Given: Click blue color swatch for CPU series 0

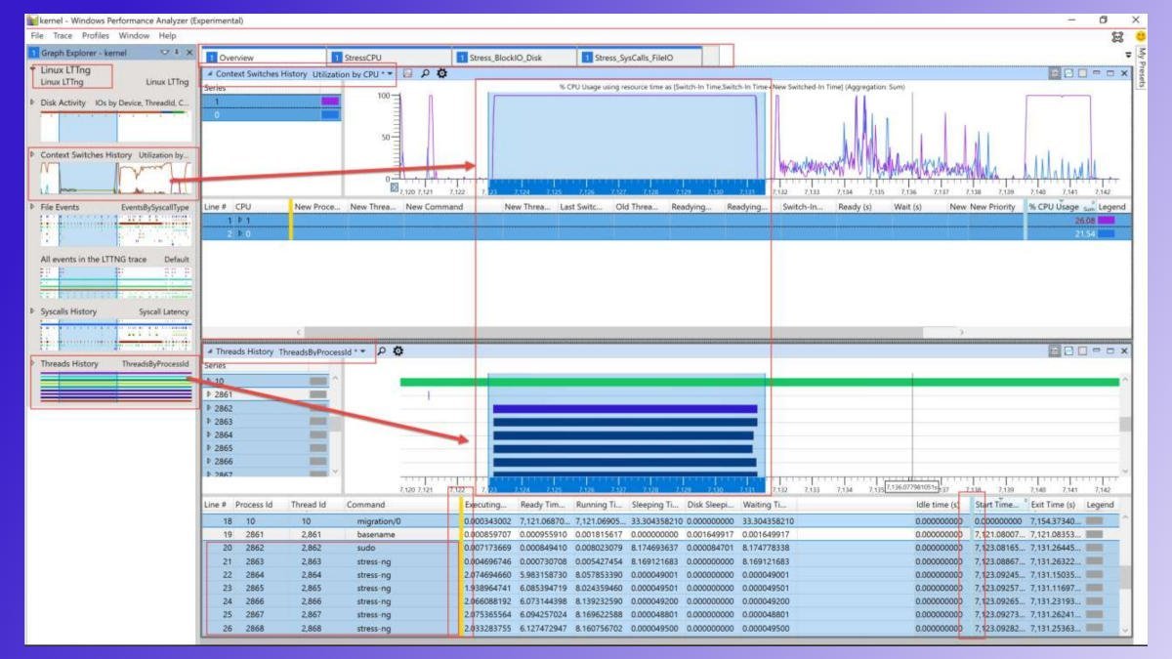Looking at the screenshot, I should (x=329, y=114).
